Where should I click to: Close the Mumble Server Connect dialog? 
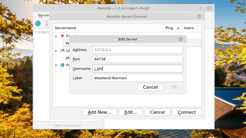click(199, 17)
